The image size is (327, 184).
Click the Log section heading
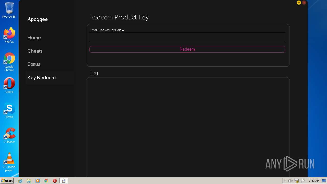tap(94, 73)
